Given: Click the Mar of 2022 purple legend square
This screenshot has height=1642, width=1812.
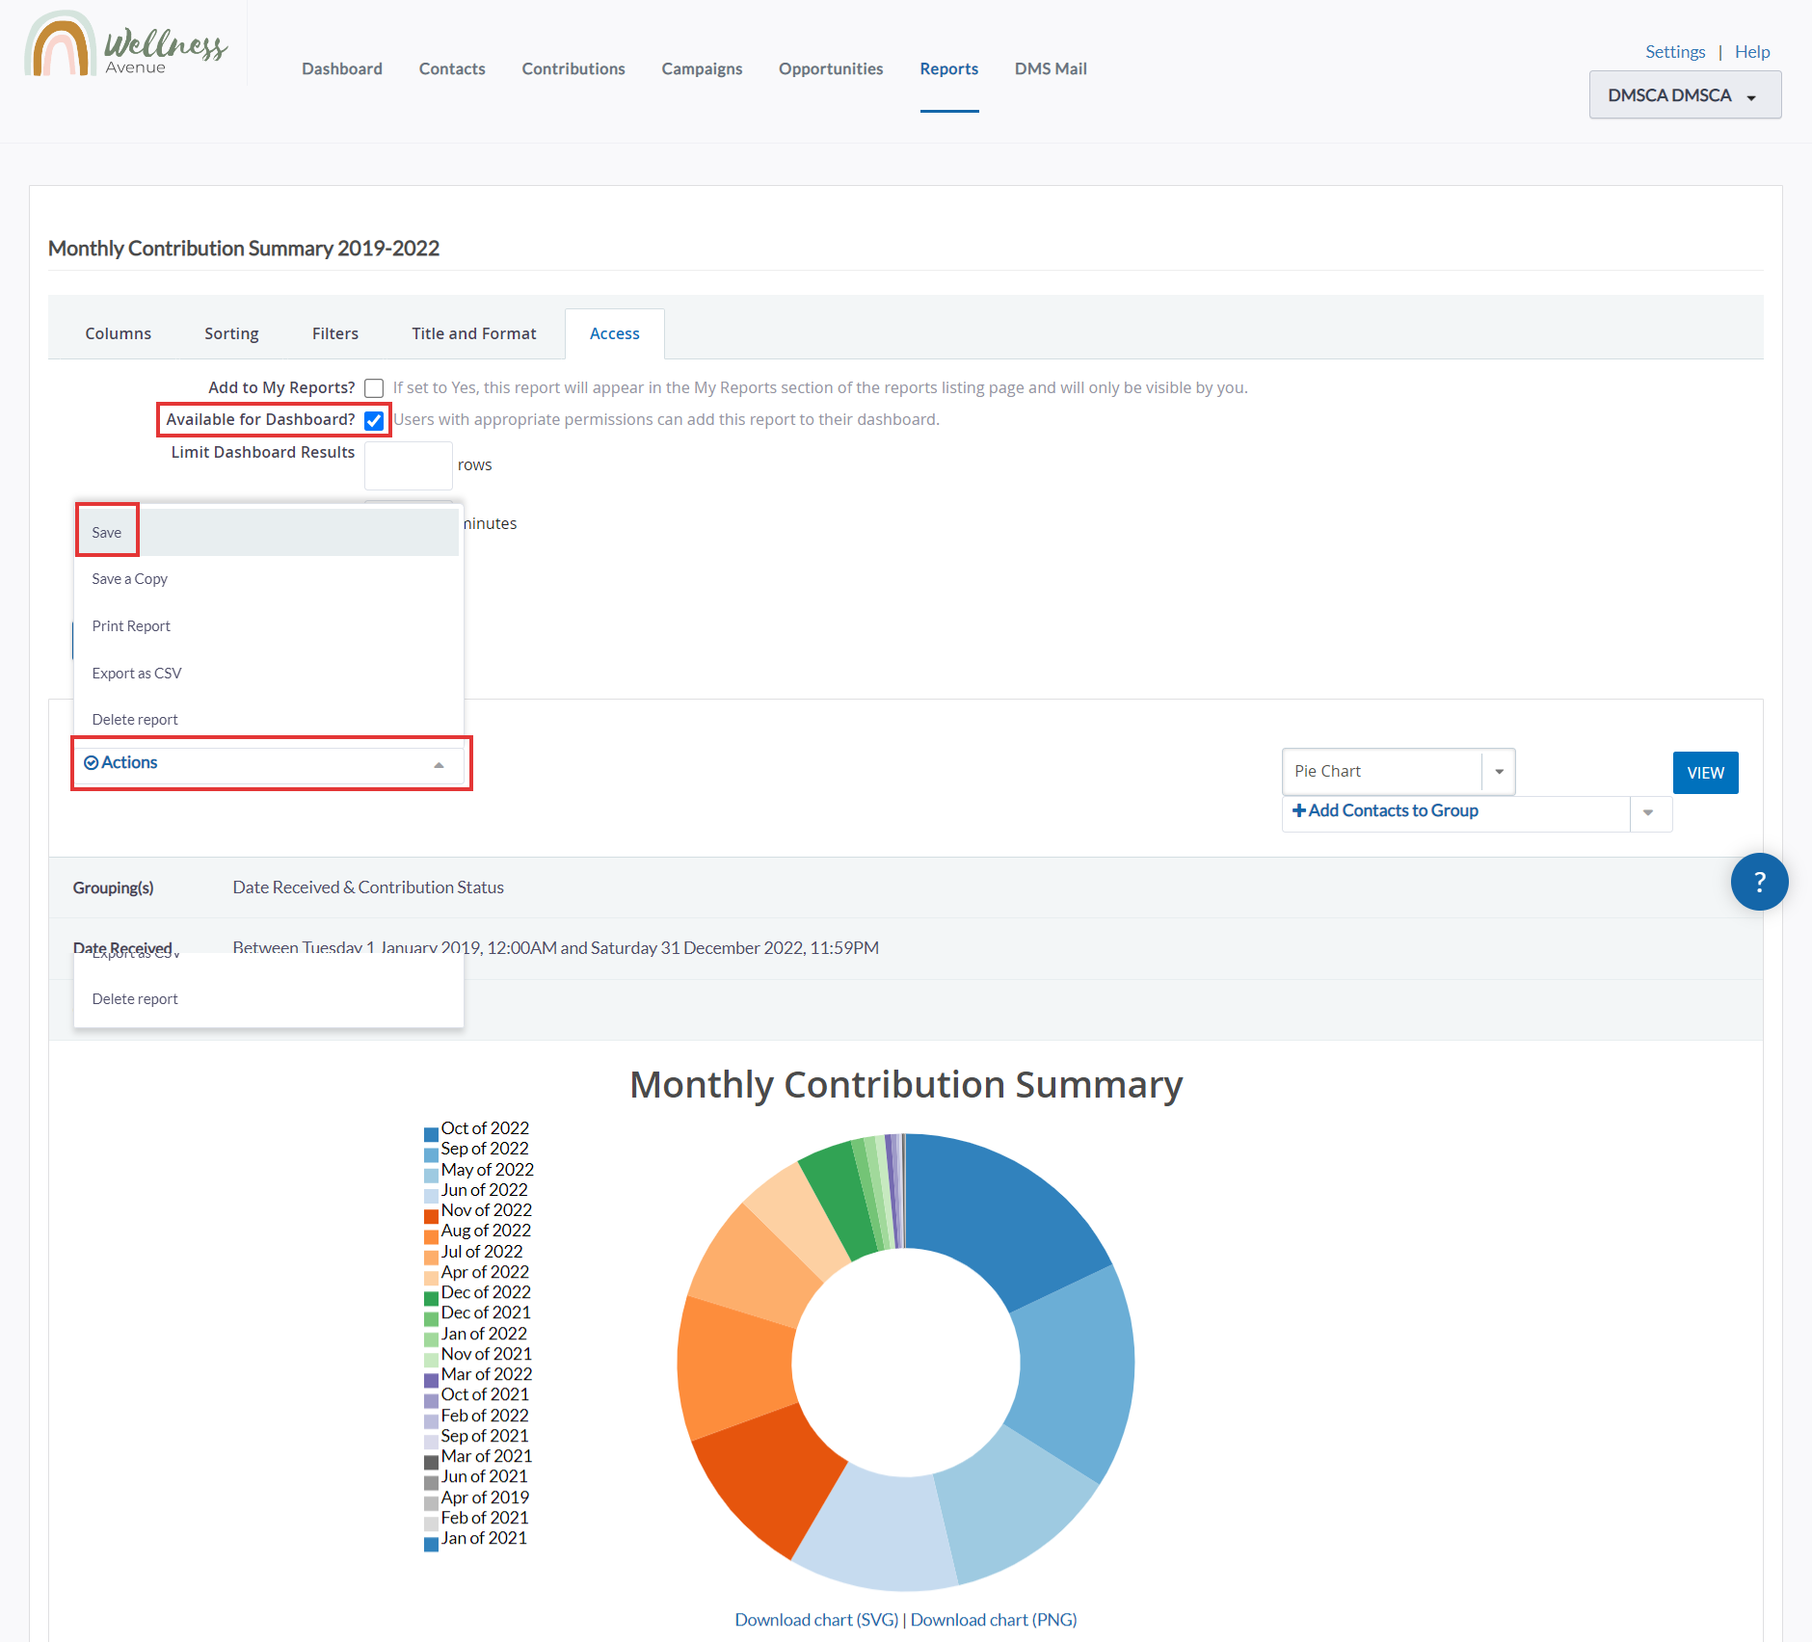Looking at the screenshot, I should pyautogui.click(x=431, y=1380).
